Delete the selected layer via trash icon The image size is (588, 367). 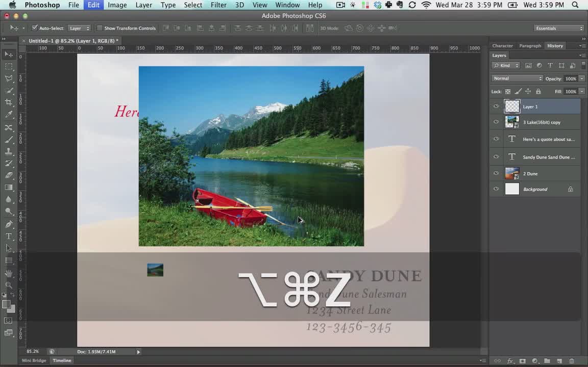[x=572, y=361]
